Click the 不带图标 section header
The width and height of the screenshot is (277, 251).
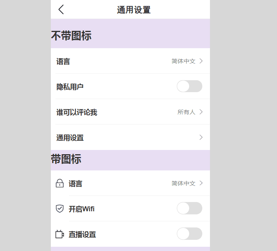pyautogui.click(x=71, y=35)
